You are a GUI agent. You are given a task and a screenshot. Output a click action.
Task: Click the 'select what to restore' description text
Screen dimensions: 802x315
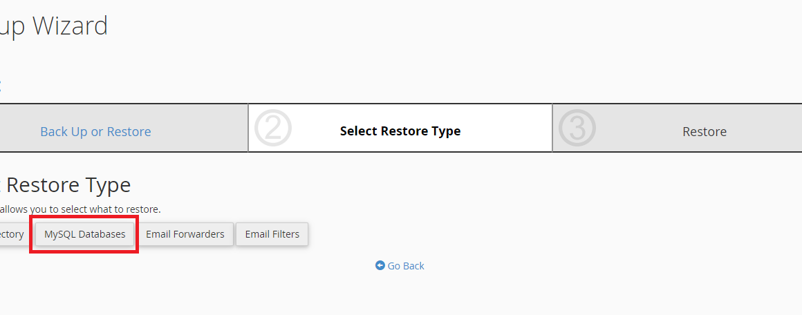coord(80,209)
